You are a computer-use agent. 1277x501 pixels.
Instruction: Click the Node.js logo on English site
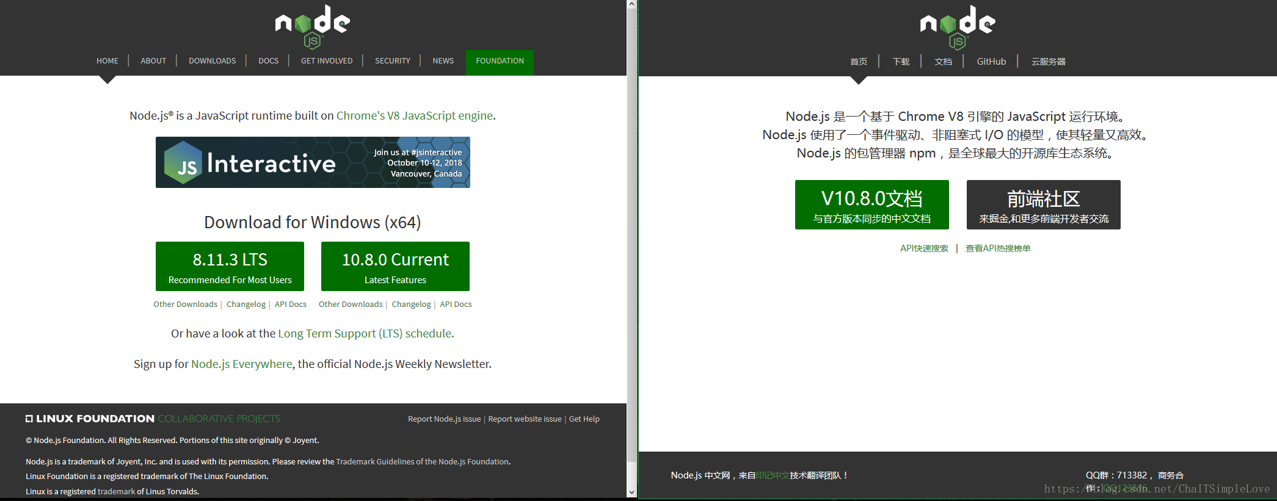click(x=312, y=26)
